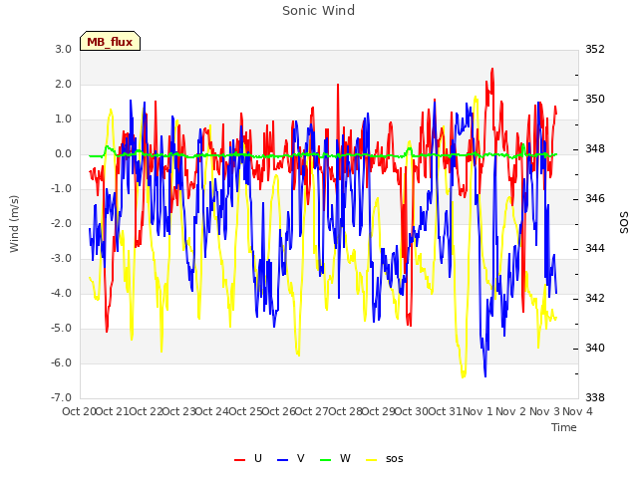Click the 338 right axis value
The image size is (638, 478).
coord(595,397)
